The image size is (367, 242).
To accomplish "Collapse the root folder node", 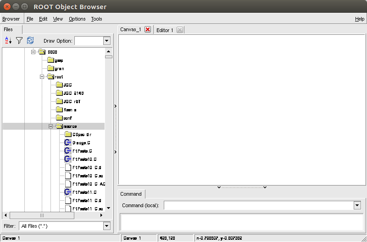I will click(x=42, y=77).
